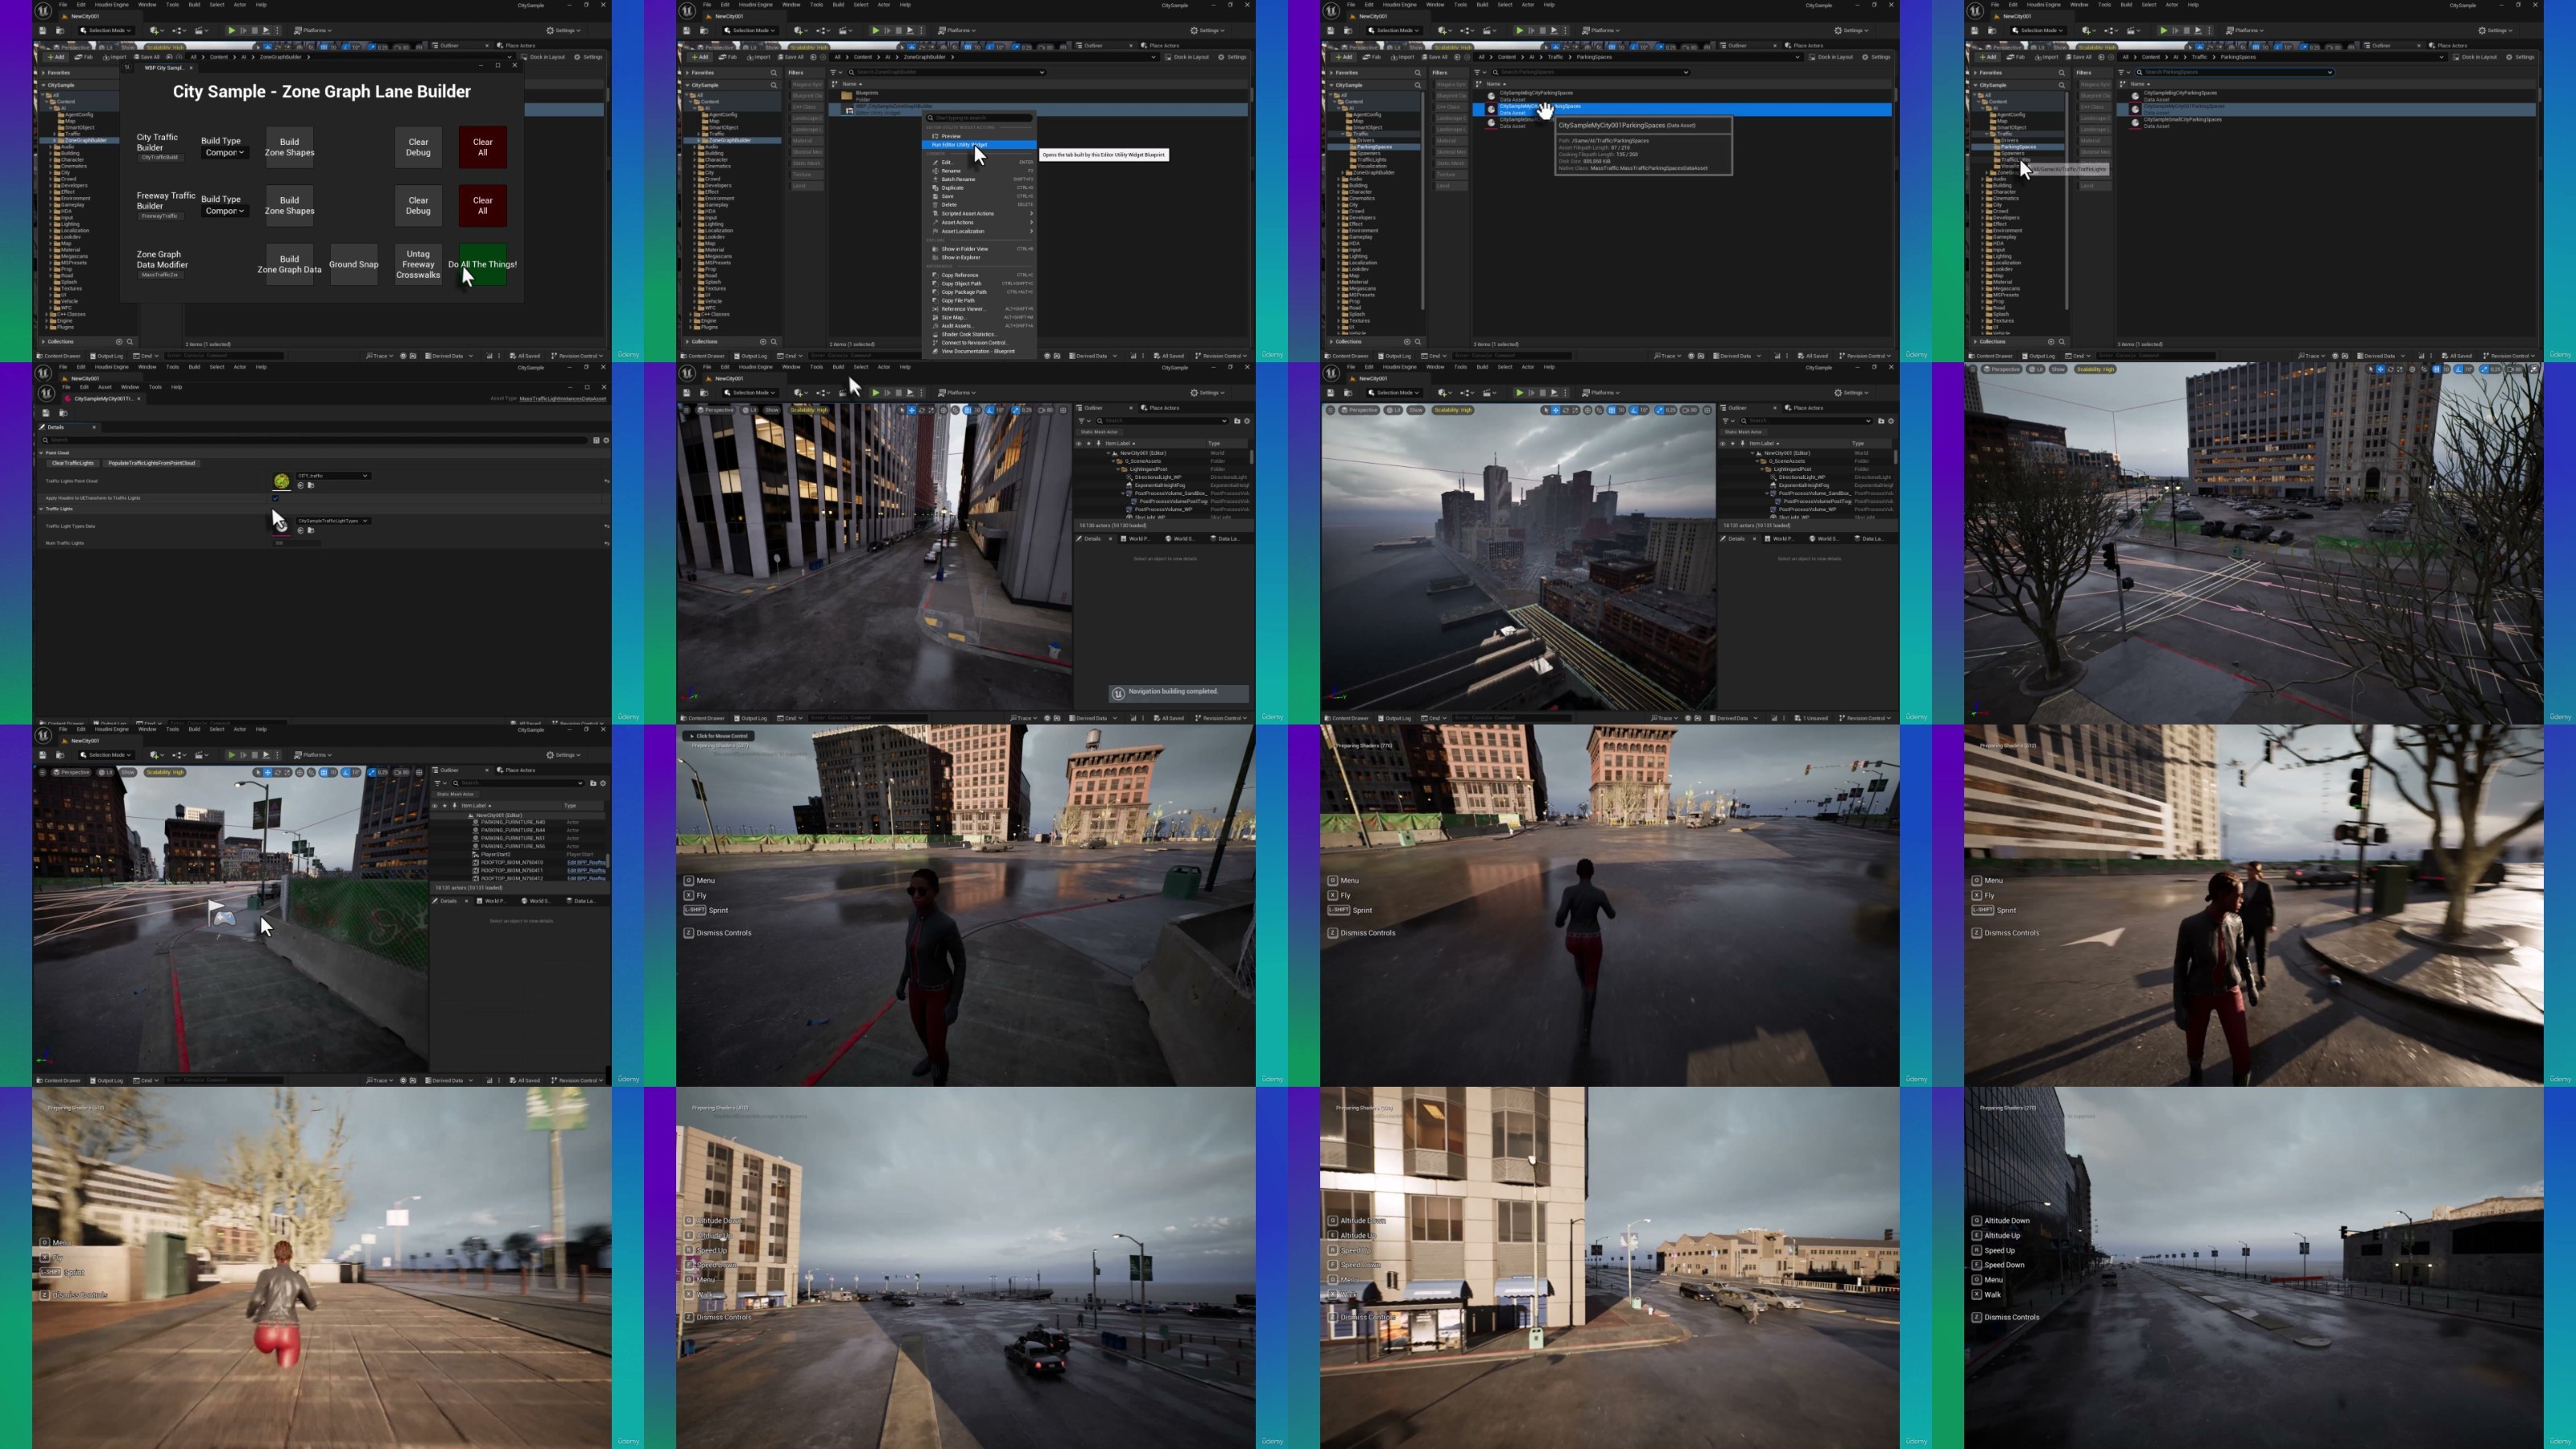
Task: Click use-selected-asset arrow icon under CitySampleTrafficLightTypes dropdown
Action: point(300,530)
